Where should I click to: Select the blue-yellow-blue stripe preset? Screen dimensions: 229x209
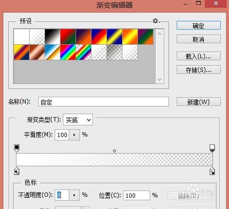[115, 36]
